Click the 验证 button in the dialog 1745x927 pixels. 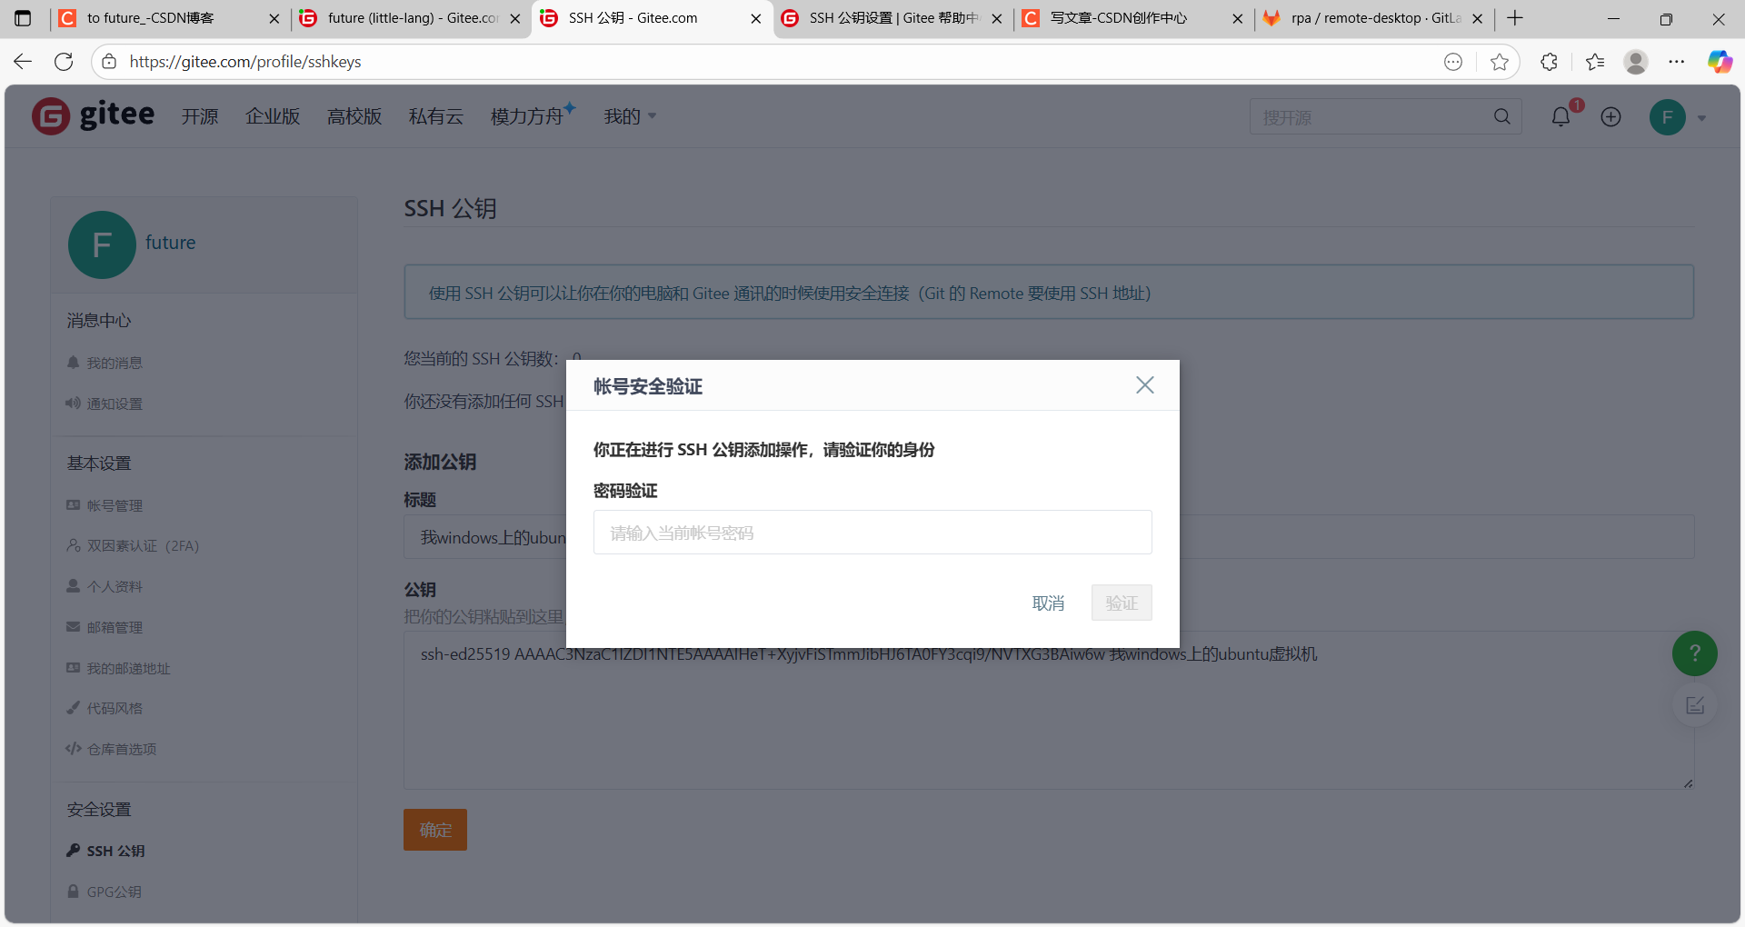pos(1122,603)
